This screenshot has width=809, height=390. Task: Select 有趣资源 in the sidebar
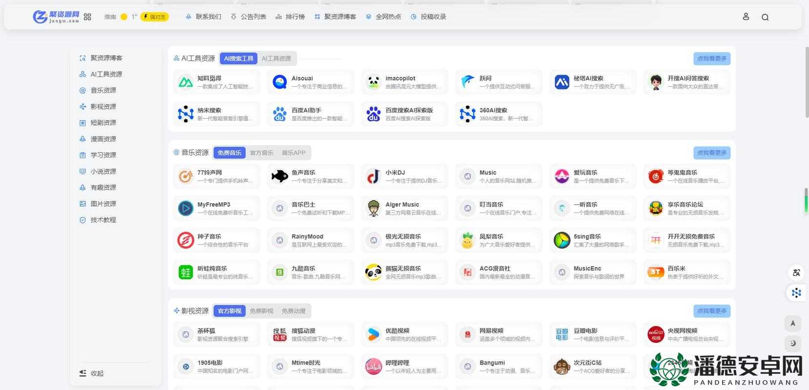(x=98, y=187)
